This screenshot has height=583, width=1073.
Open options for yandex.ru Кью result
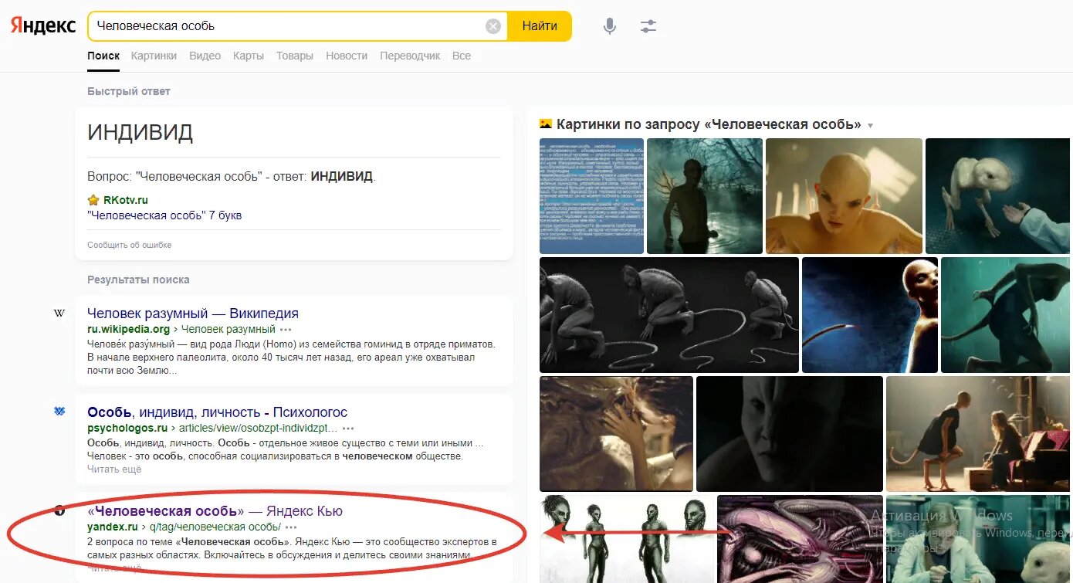(291, 527)
